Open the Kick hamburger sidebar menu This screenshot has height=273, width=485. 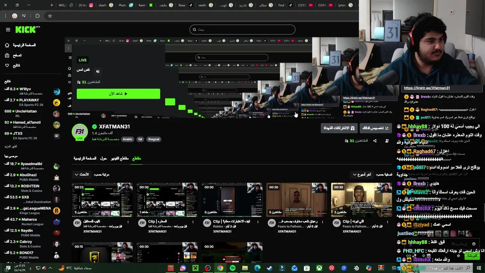coord(8,30)
